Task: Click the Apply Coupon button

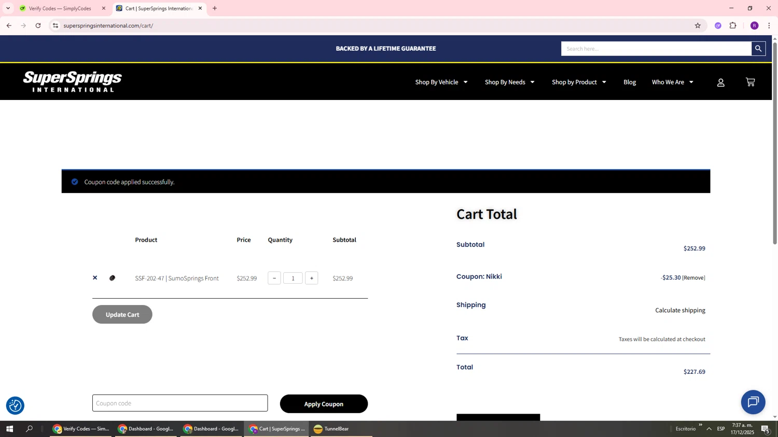Action: pos(324,404)
